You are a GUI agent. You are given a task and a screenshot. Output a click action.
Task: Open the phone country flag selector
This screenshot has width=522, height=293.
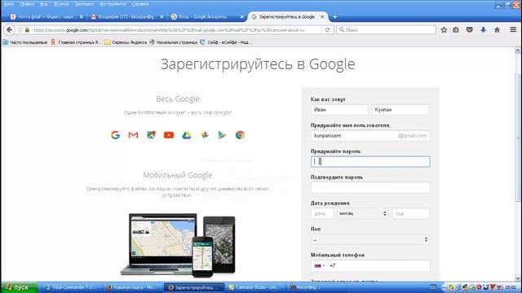click(x=319, y=265)
